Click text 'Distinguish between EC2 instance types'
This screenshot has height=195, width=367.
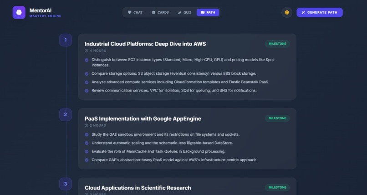(x=127, y=60)
